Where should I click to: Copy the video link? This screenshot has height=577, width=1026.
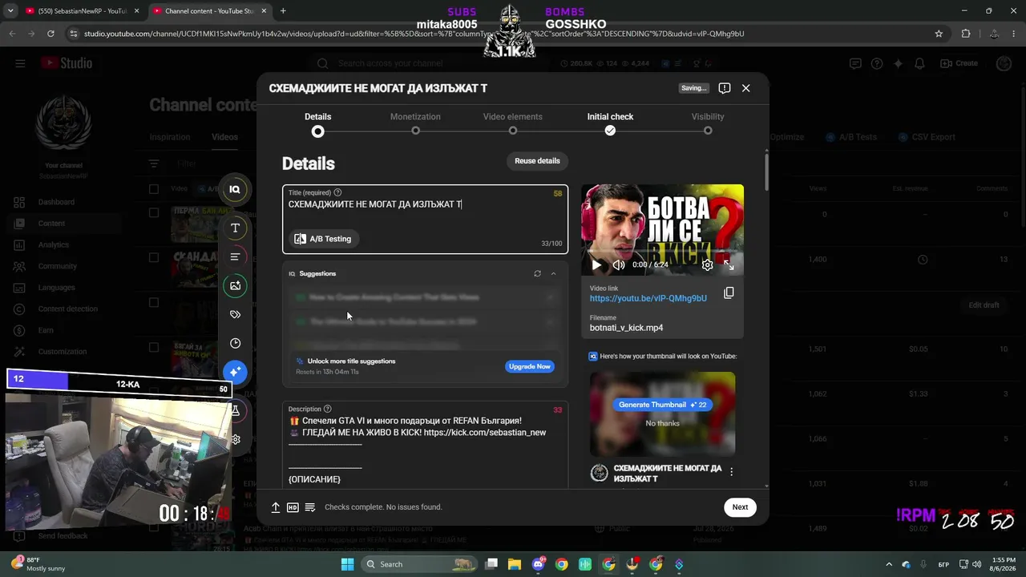pyautogui.click(x=729, y=293)
